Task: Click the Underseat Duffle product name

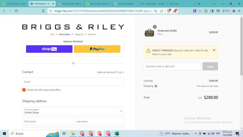Action: (167, 30)
